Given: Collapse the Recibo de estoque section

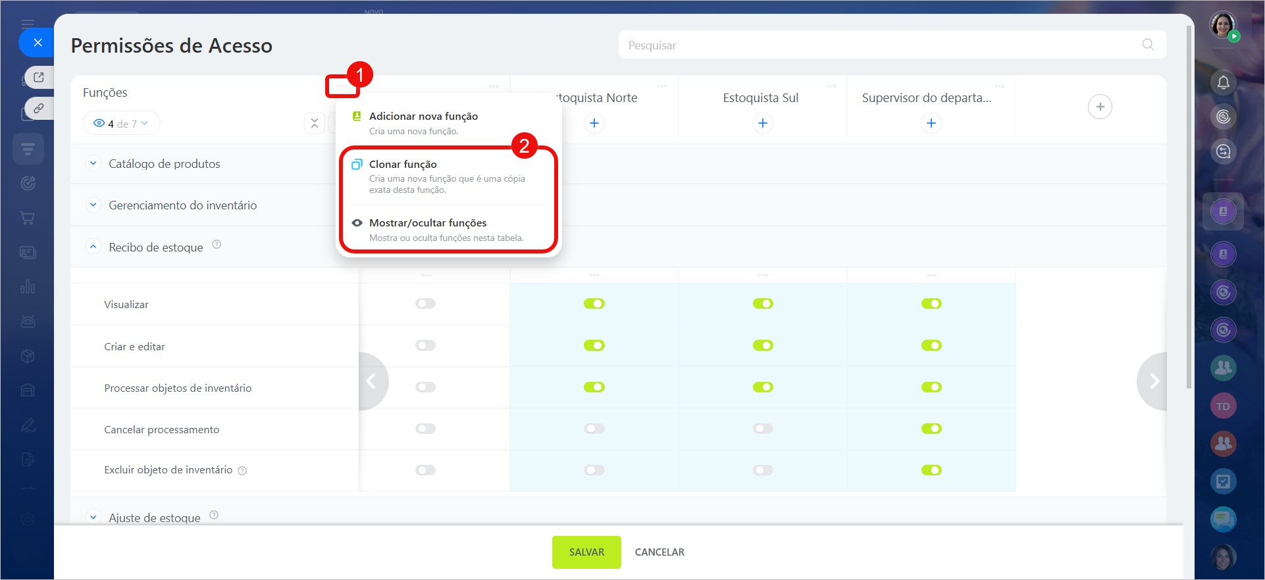Looking at the screenshot, I should (93, 247).
